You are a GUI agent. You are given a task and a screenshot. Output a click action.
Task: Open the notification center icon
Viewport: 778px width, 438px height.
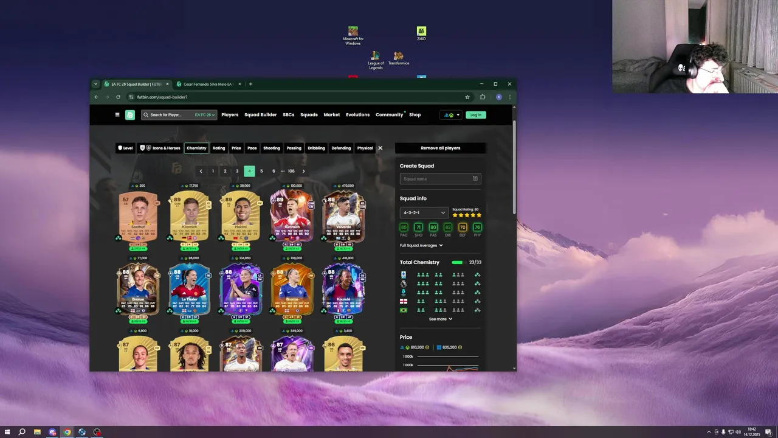pos(768,432)
